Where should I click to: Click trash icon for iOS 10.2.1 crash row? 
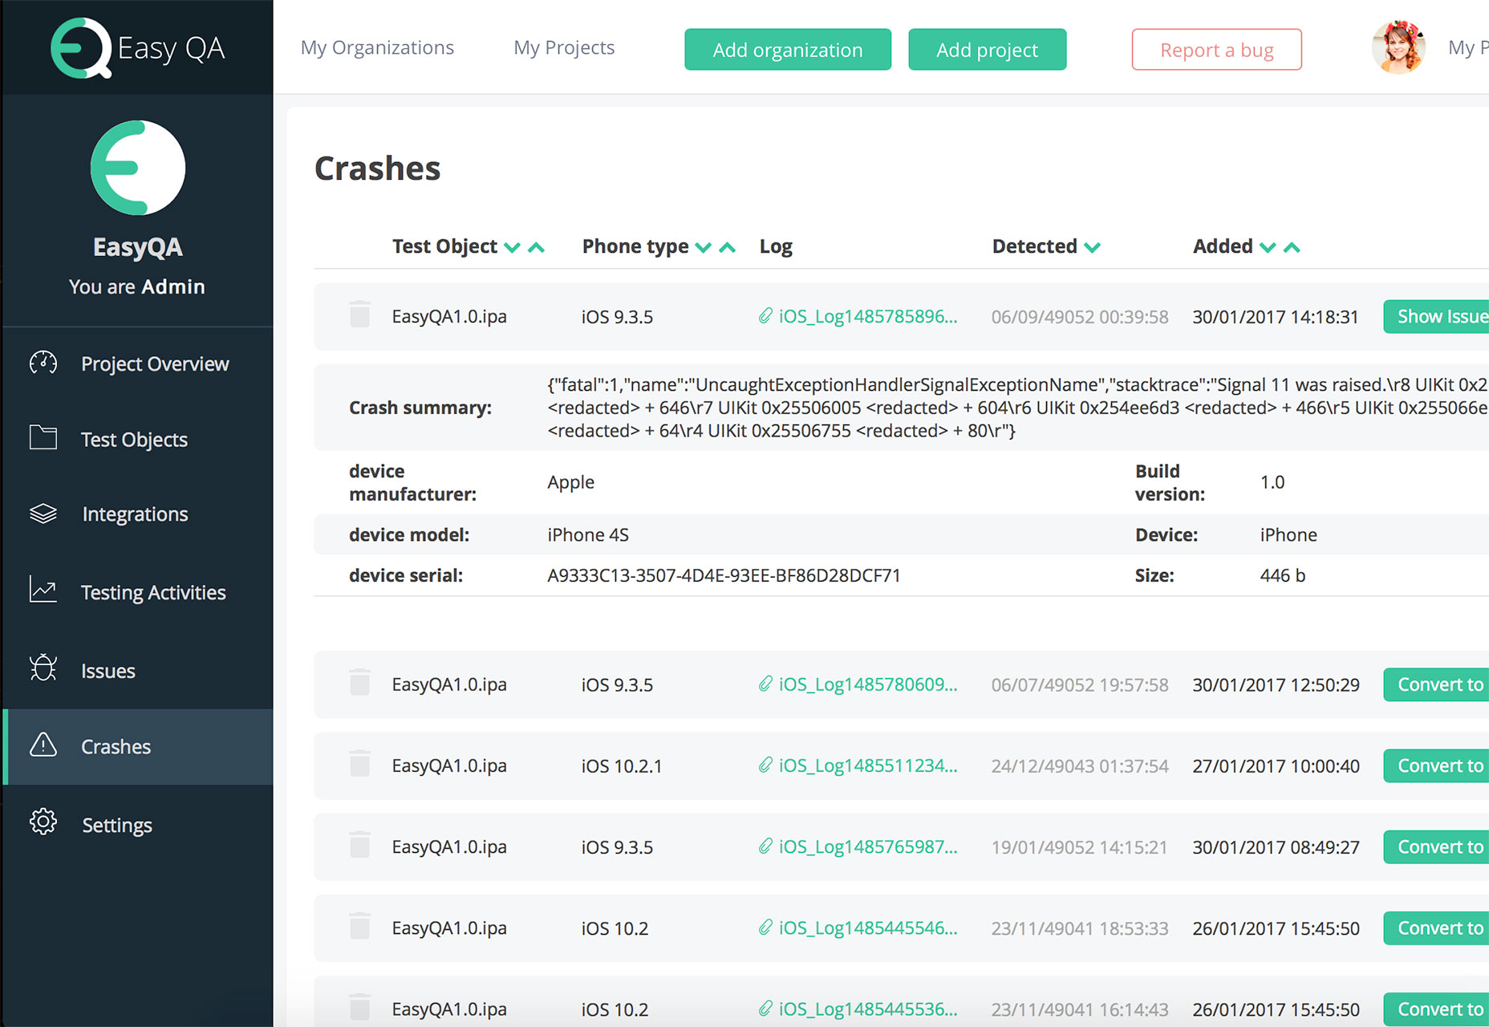(360, 764)
